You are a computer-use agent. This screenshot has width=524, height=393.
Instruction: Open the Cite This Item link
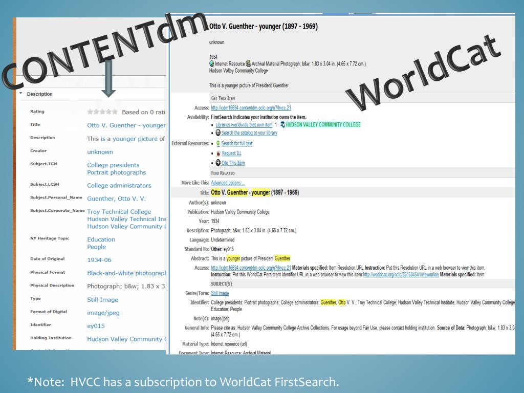click(233, 163)
